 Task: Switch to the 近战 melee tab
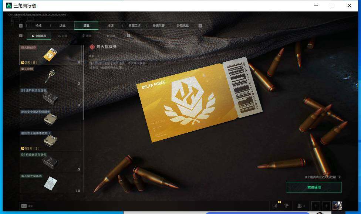pyautogui.click(x=63, y=26)
